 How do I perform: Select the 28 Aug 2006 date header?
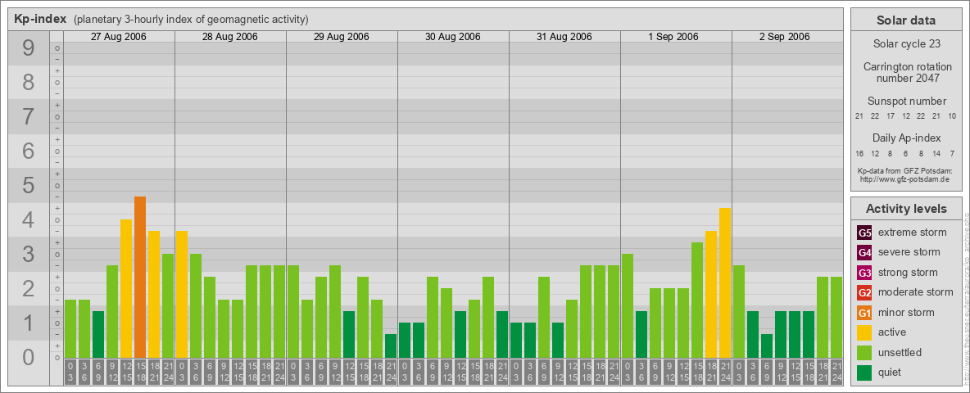pyautogui.click(x=230, y=37)
